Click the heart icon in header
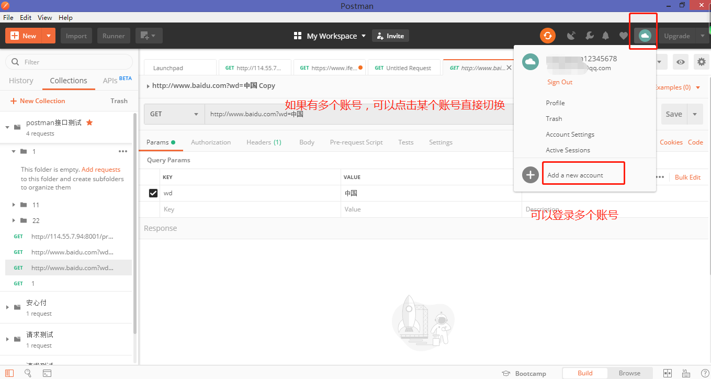This screenshot has width=711, height=379. tap(623, 36)
